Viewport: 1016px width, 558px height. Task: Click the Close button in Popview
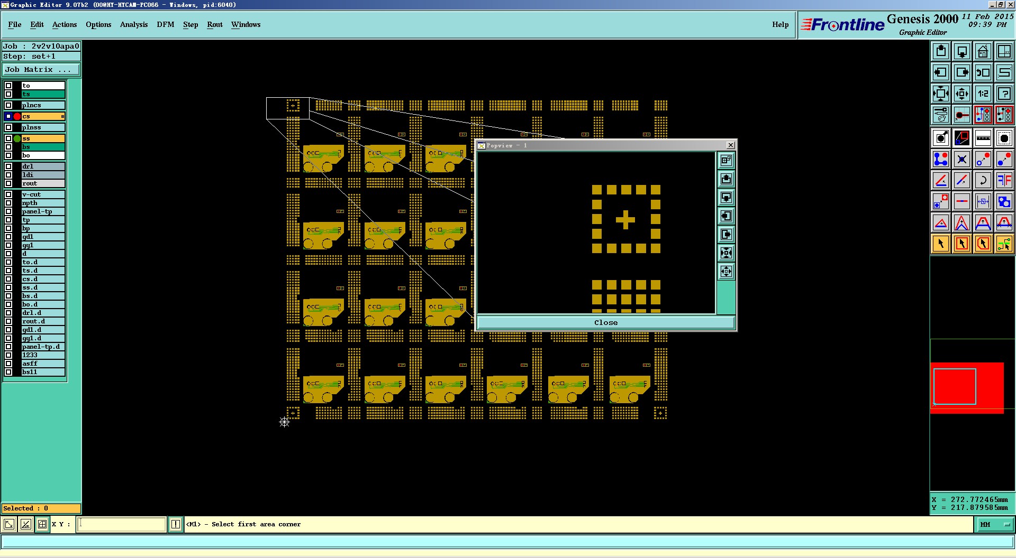606,322
